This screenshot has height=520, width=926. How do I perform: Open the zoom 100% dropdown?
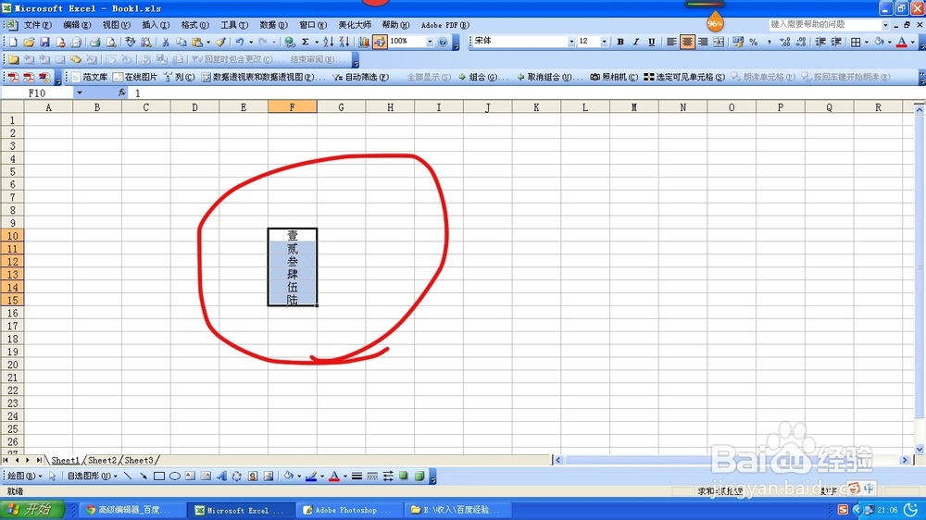[430, 42]
